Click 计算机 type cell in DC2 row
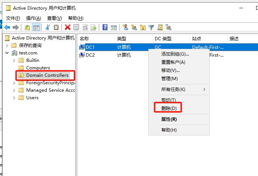The width and height of the screenshot is (258, 176). 124,55
